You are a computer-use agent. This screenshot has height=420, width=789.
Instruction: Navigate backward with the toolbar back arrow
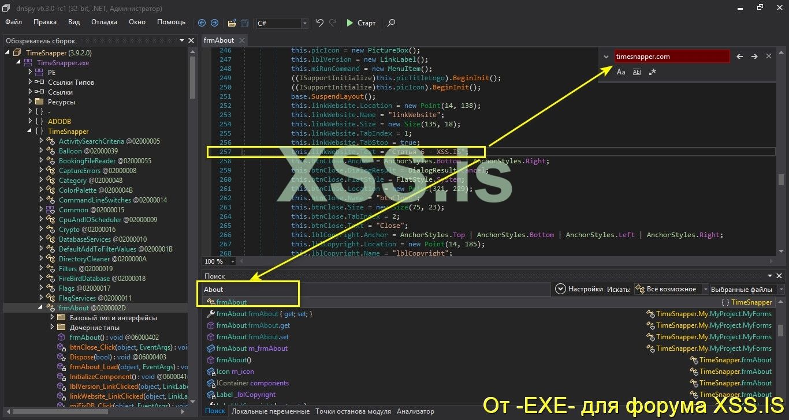[x=202, y=23]
